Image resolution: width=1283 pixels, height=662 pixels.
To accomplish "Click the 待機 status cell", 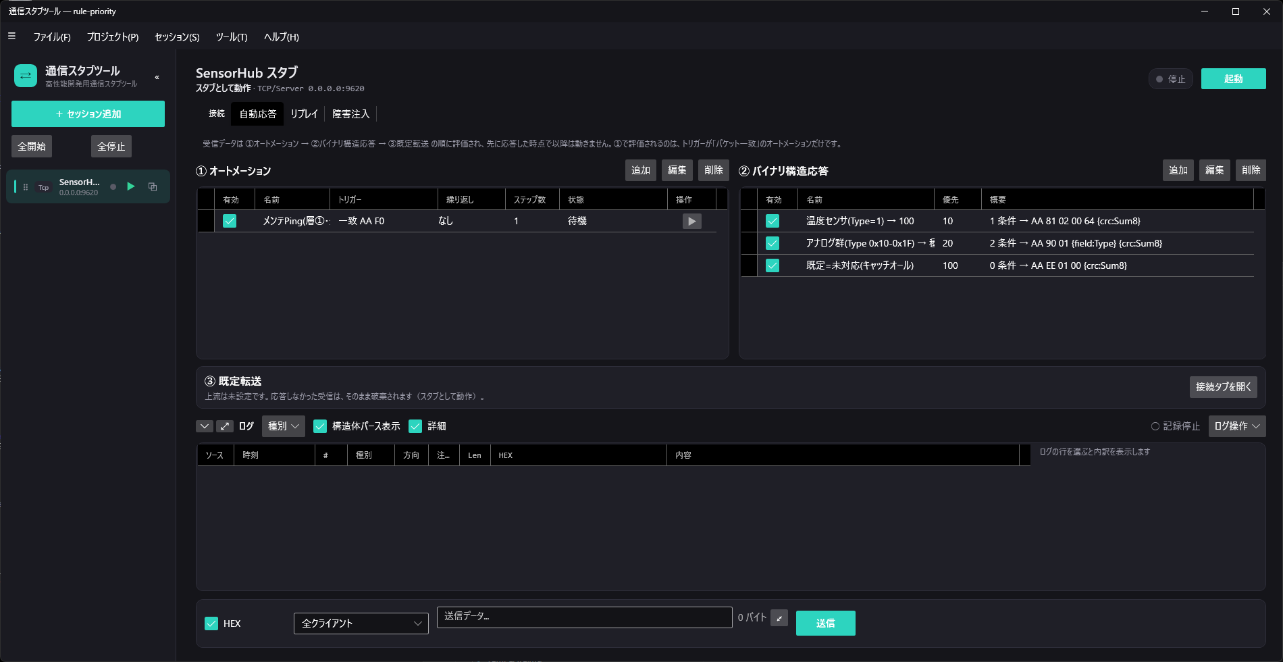I will click(577, 221).
